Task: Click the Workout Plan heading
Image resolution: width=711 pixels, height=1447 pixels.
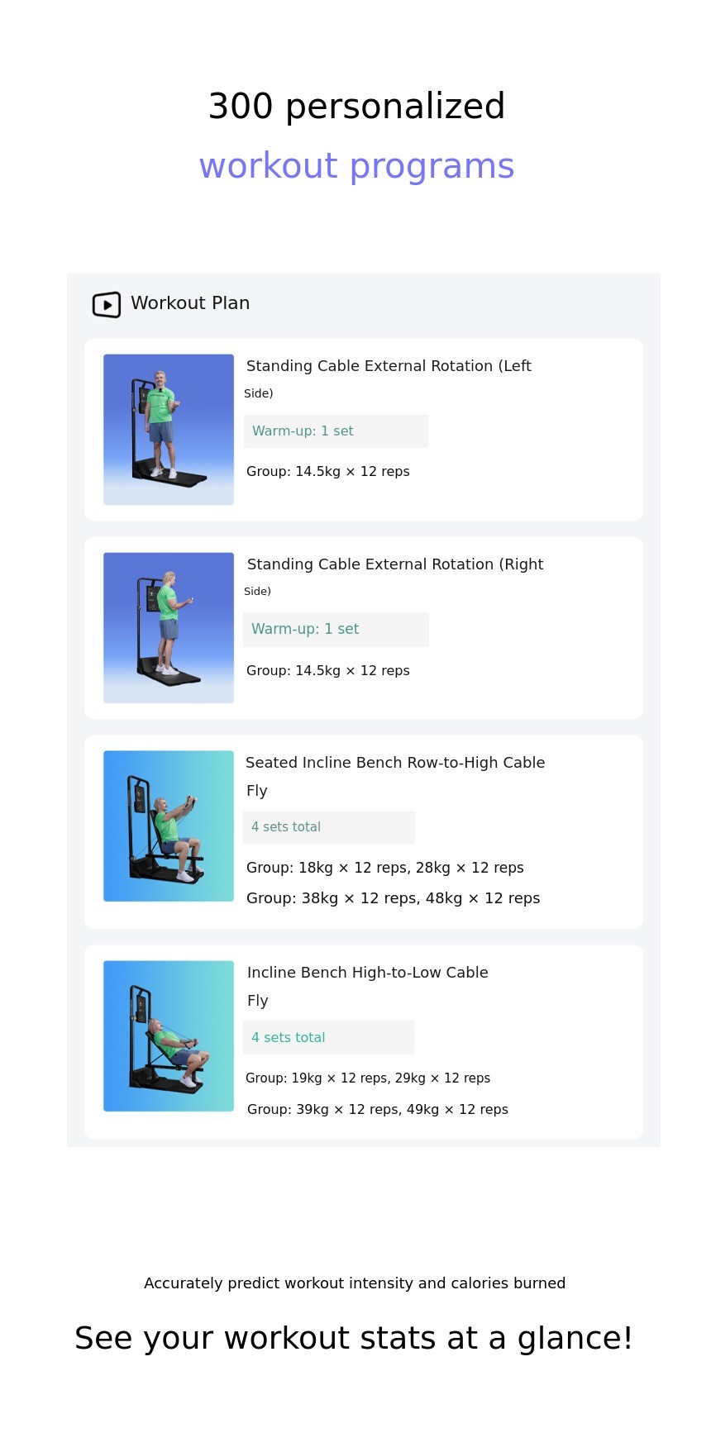Action: coord(190,303)
